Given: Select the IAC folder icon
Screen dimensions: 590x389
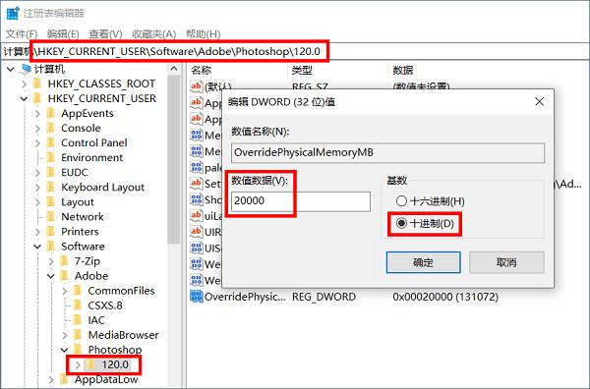Looking at the screenshot, I should click(78, 320).
